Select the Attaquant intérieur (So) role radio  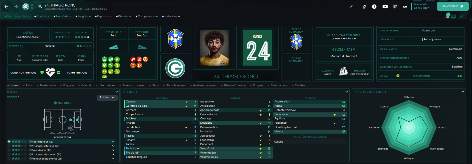[9, 146]
